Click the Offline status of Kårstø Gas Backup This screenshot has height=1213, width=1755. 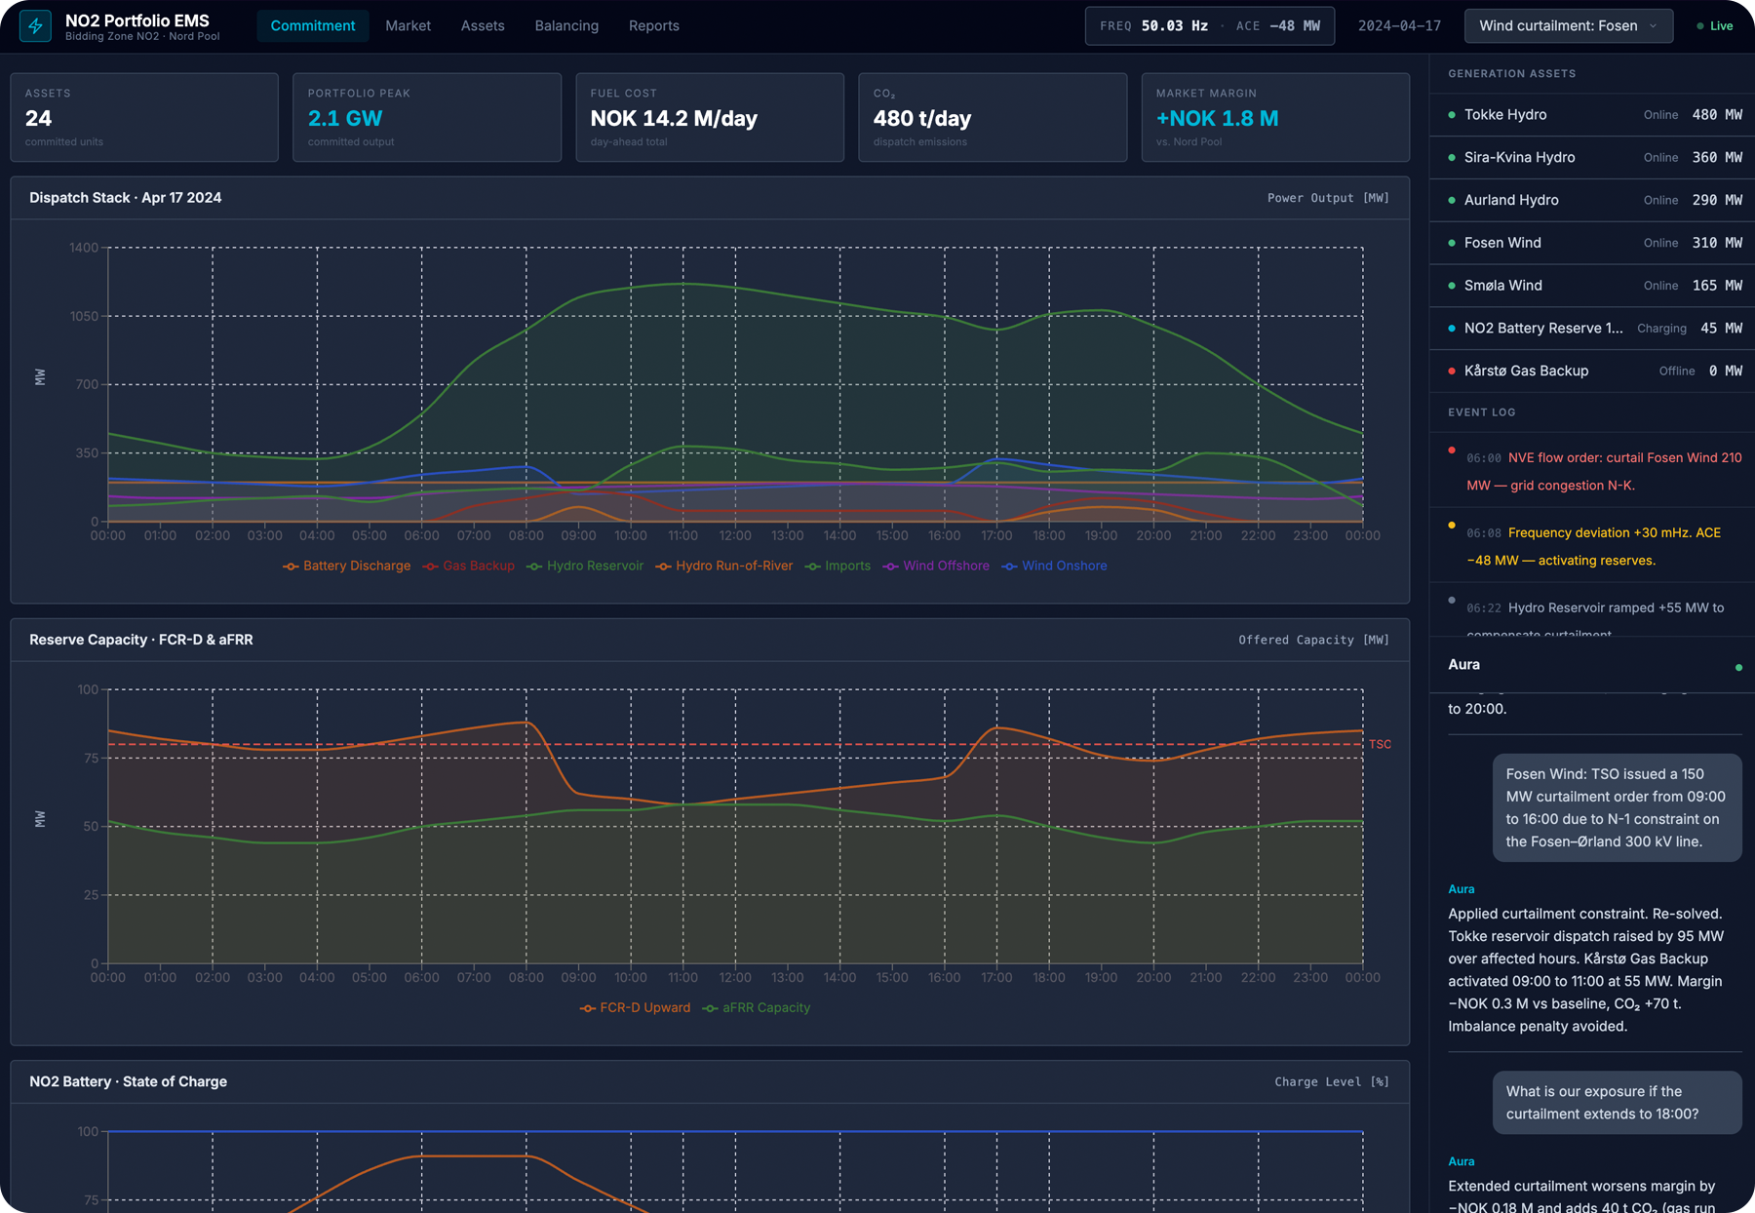coord(1677,372)
